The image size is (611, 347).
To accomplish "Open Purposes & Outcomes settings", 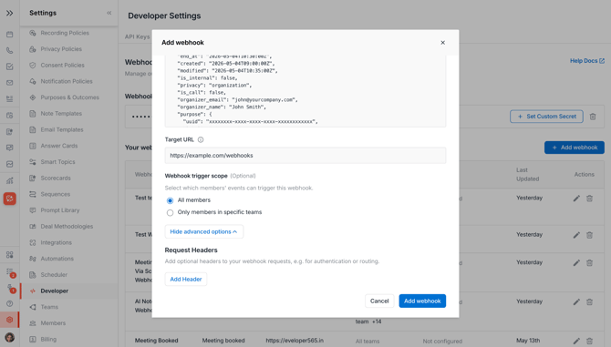I will click(x=69, y=97).
